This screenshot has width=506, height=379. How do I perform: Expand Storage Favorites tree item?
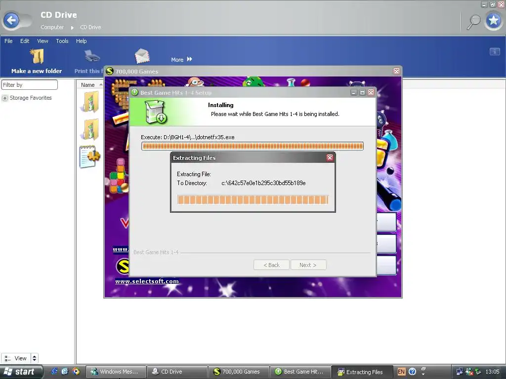(x=5, y=98)
